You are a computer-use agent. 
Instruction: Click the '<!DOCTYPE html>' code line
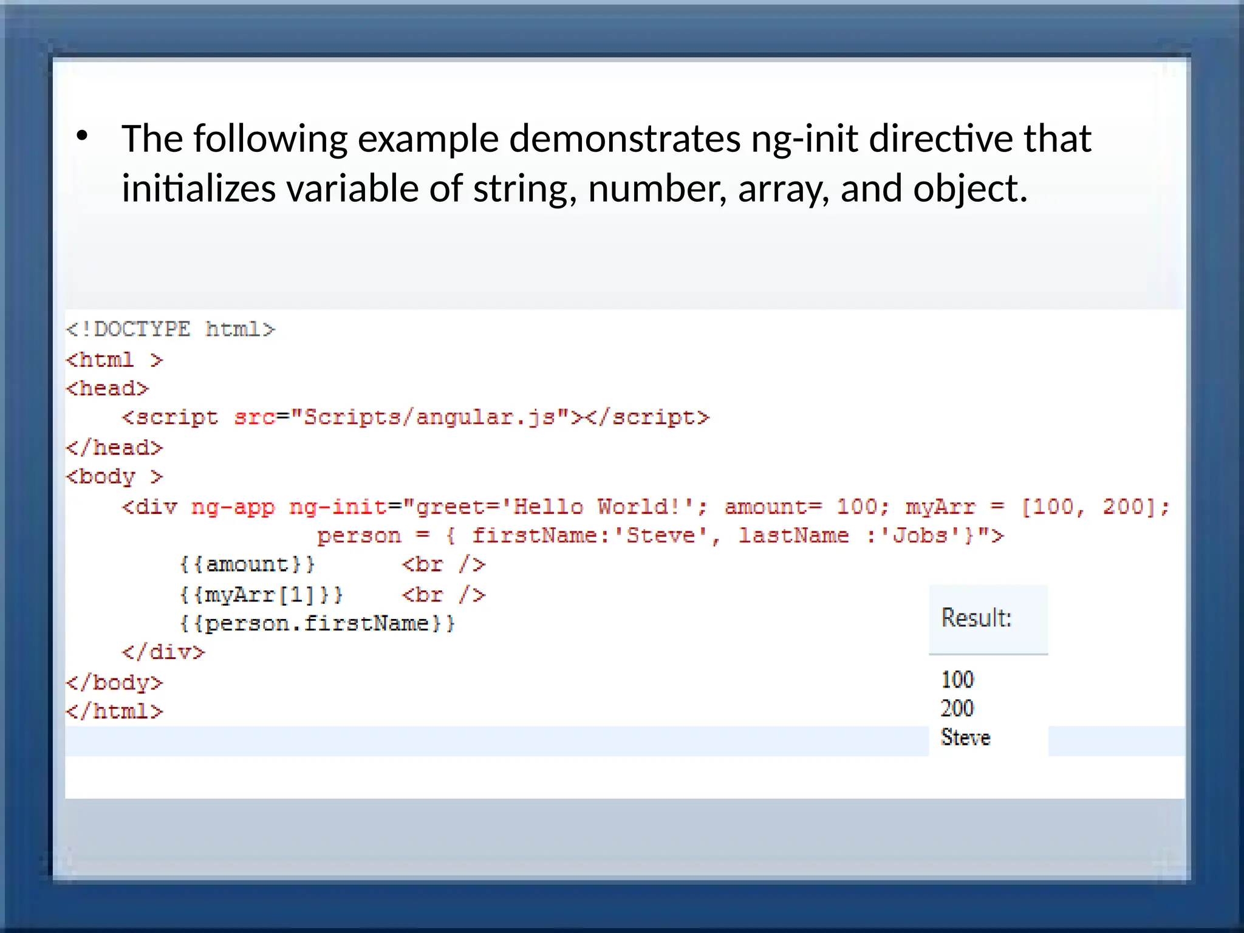pyautogui.click(x=171, y=329)
